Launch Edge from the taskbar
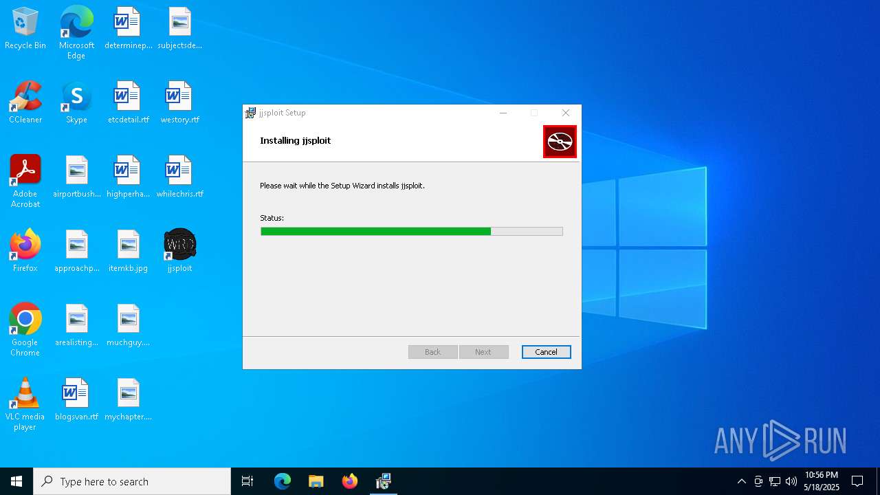Screen dimensions: 880x495 [283, 481]
